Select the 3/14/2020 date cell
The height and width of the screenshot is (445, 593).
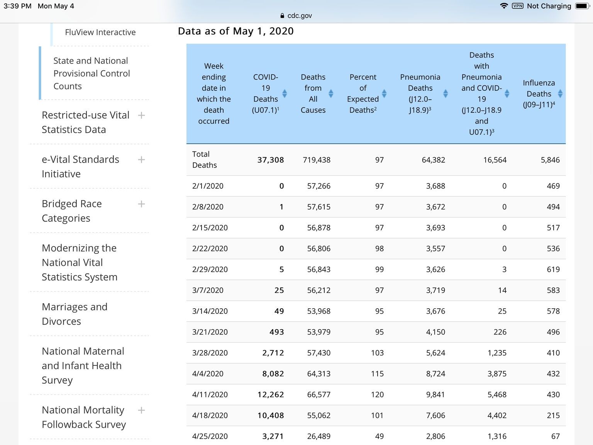210,311
